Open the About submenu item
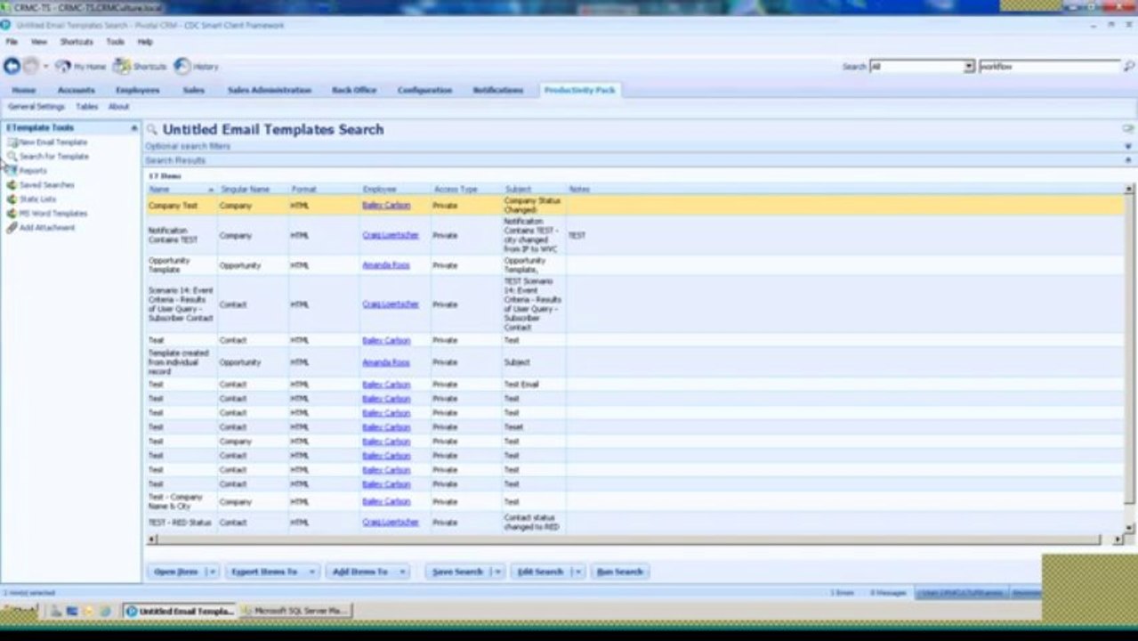1138x641 pixels. click(x=119, y=107)
